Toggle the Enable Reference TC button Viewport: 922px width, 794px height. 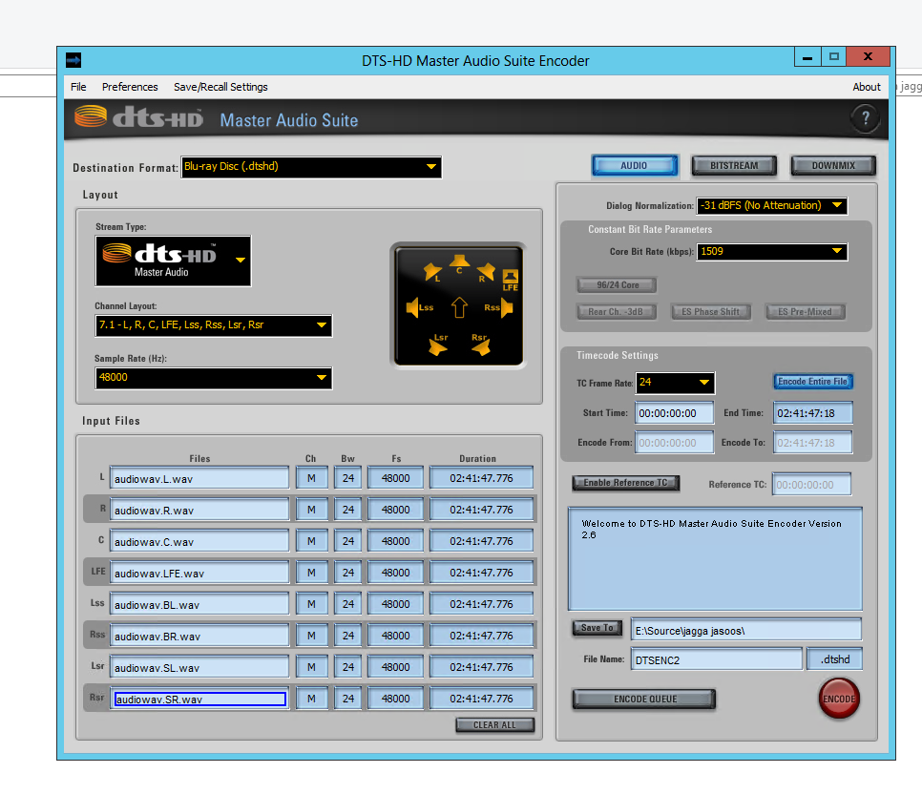coord(625,483)
